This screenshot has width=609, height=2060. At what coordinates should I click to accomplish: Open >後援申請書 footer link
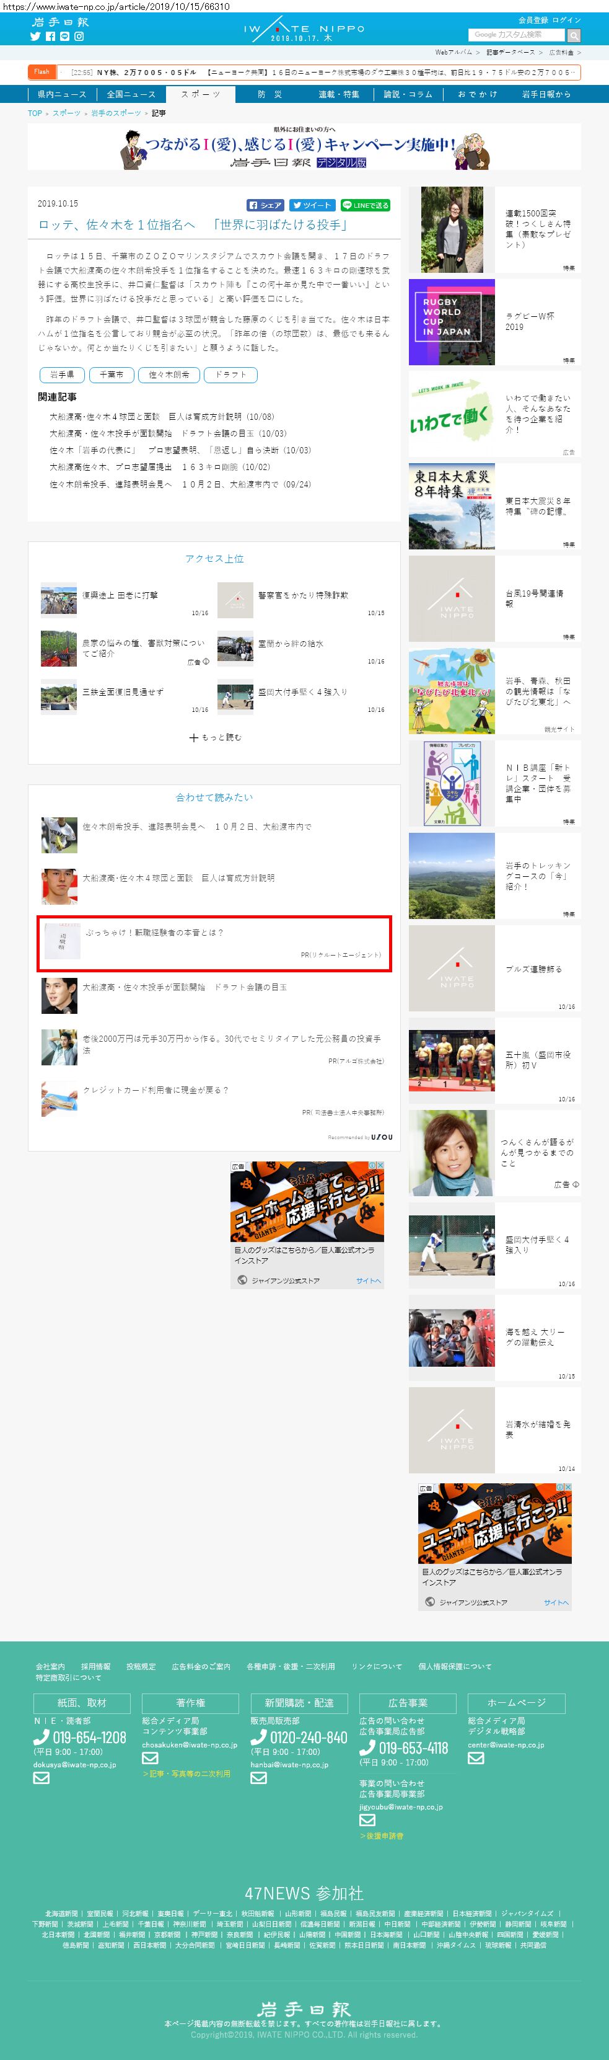(x=381, y=1836)
